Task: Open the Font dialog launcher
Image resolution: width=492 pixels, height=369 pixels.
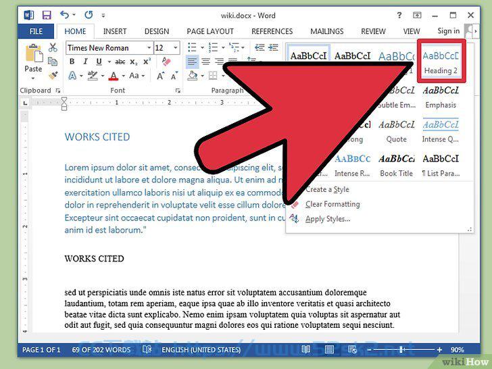Action: pyautogui.click(x=178, y=91)
